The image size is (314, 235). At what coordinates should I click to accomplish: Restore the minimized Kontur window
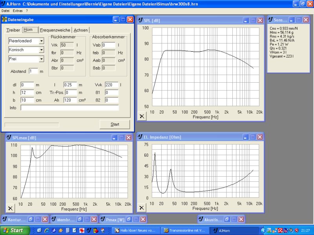click(31, 219)
